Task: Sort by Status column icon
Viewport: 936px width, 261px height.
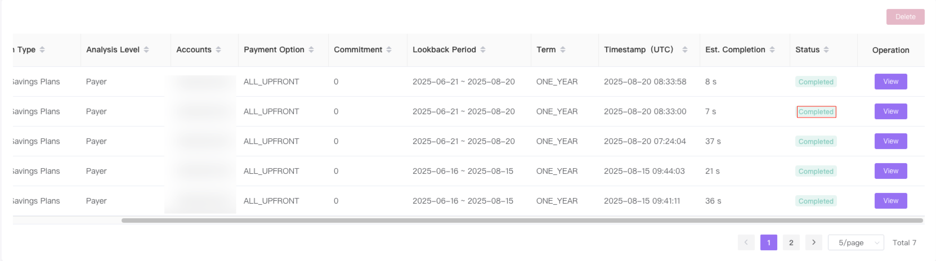Action: 826,49
